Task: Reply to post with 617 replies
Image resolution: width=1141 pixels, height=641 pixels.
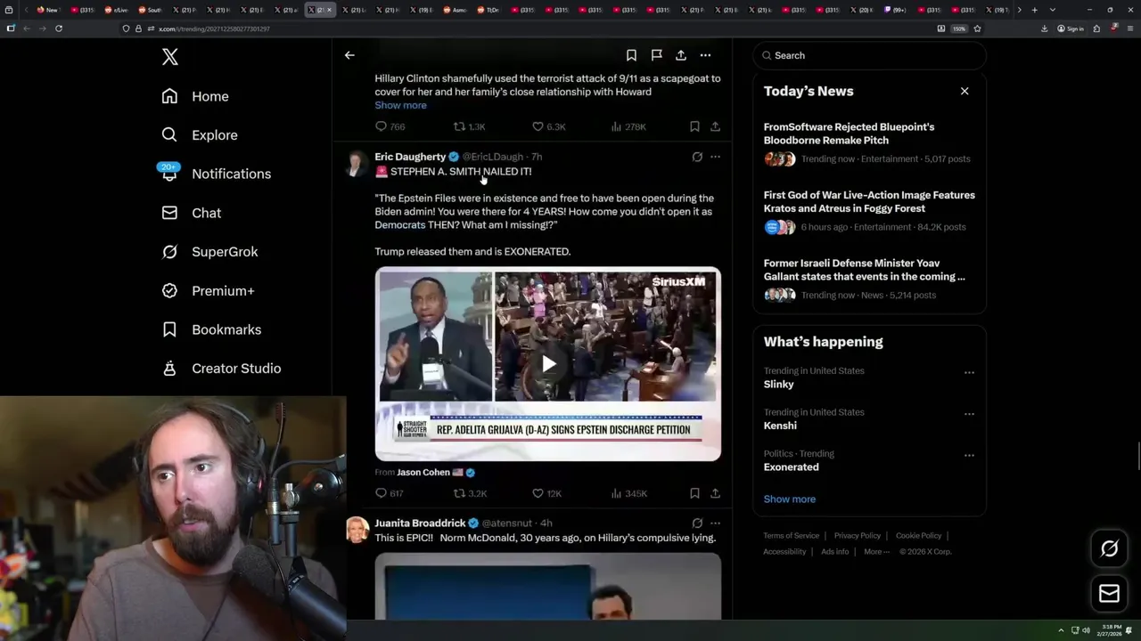Action: coord(390,493)
